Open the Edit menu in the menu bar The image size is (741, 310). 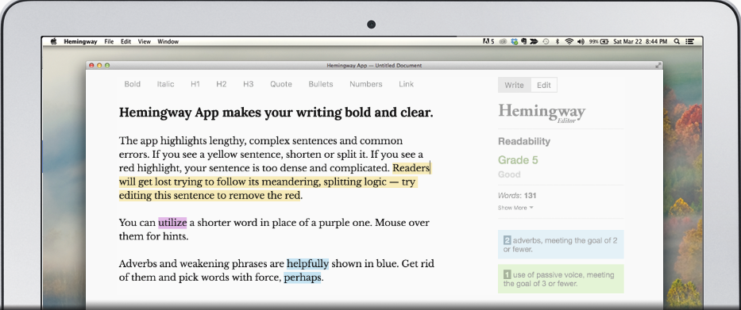[125, 41]
